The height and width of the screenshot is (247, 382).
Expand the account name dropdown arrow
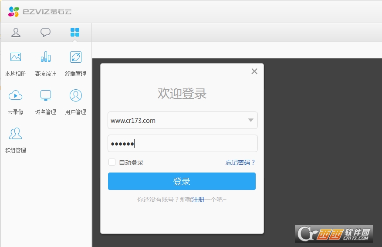(250, 121)
